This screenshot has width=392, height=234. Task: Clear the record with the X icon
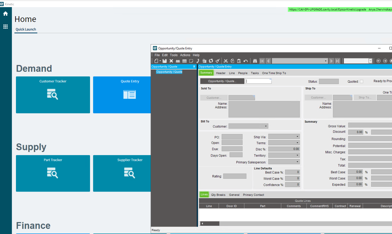pyautogui.click(x=171, y=61)
